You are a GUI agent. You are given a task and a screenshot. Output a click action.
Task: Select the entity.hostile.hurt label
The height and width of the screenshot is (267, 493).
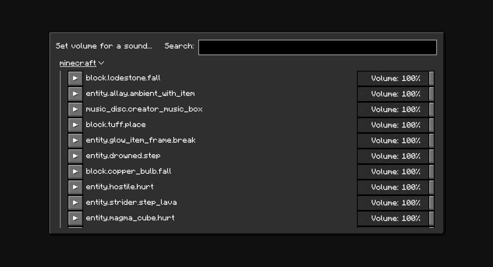120,187
